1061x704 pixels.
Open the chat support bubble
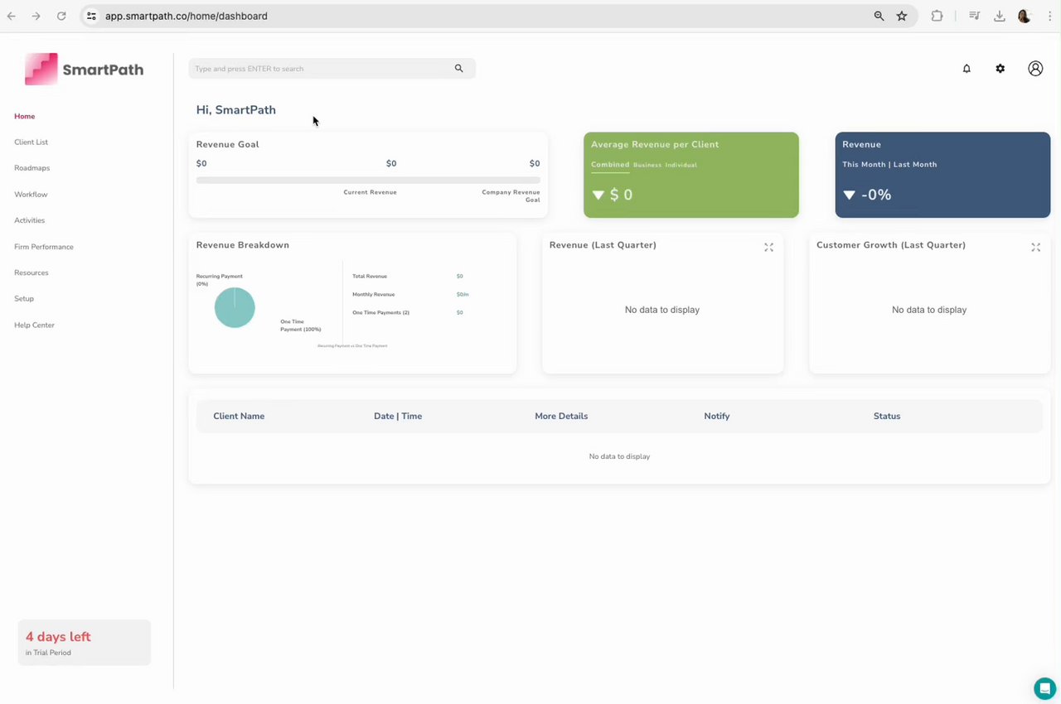click(1044, 688)
